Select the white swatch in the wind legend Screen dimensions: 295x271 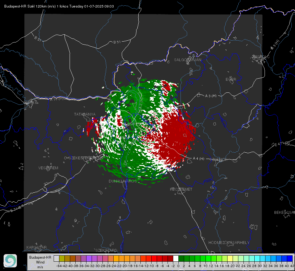click(x=176, y=258)
